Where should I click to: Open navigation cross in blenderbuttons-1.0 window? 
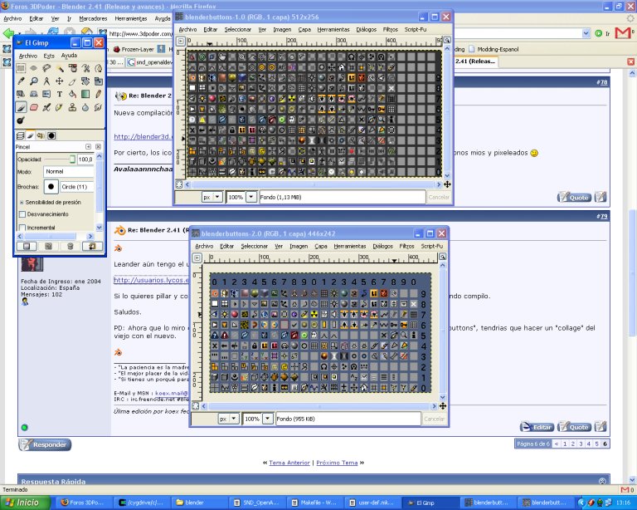pyautogui.click(x=447, y=184)
